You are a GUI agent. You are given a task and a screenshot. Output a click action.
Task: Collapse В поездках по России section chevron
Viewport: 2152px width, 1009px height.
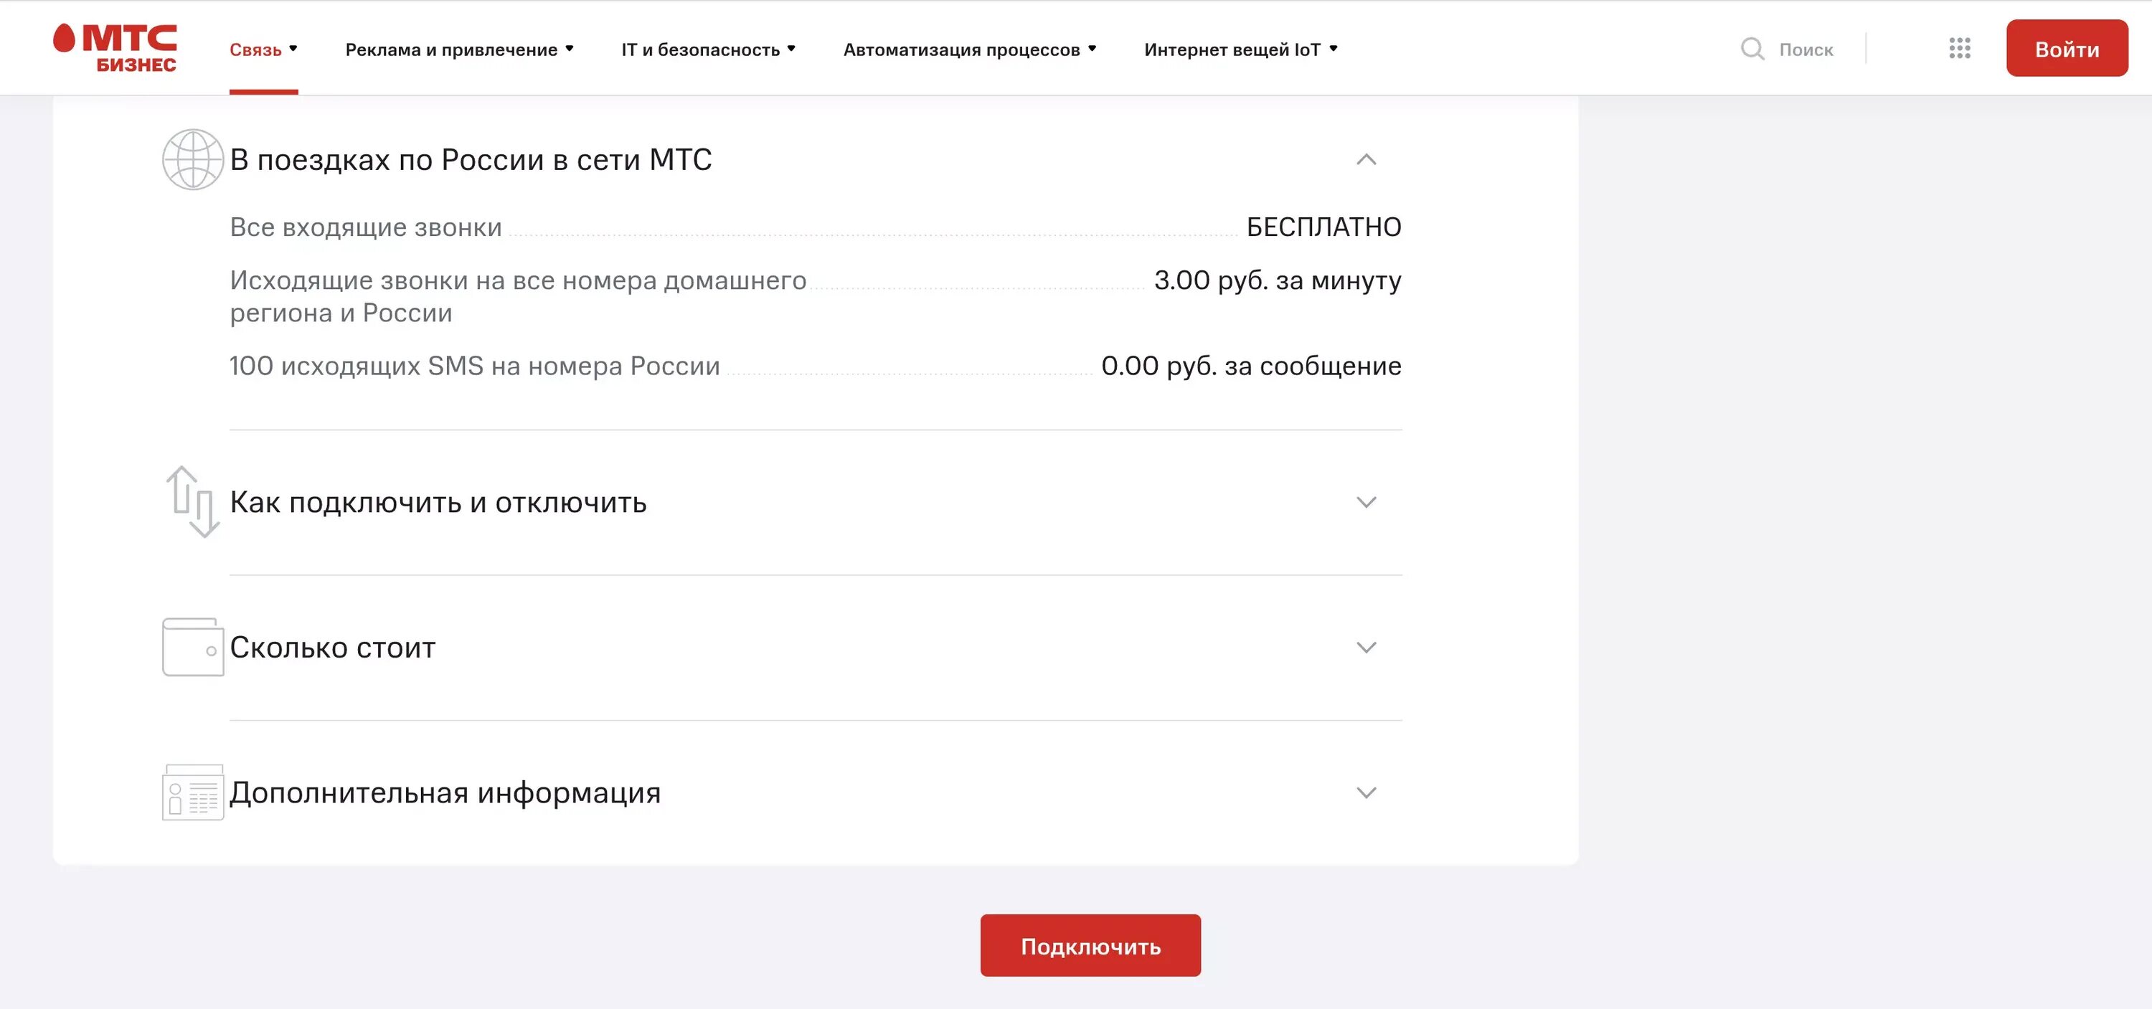[1366, 158]
